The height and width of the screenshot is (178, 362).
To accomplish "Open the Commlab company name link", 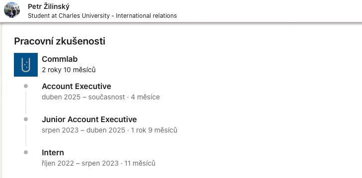I will [60, 59].
